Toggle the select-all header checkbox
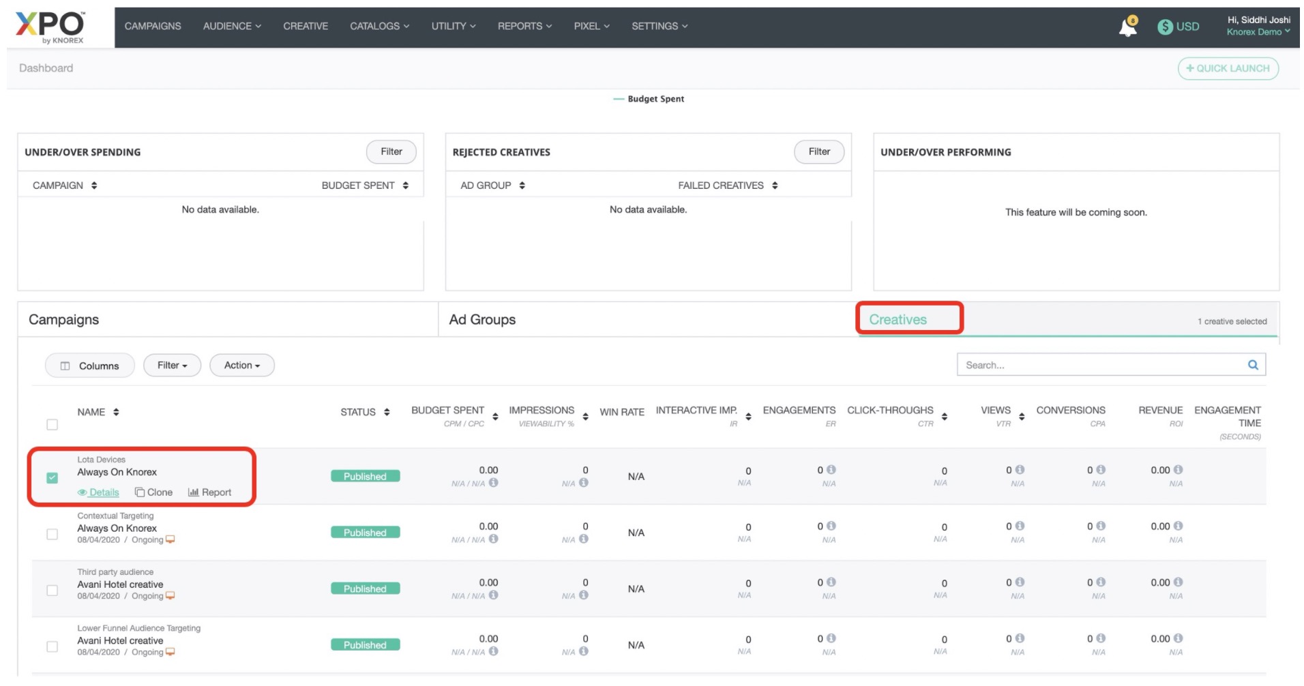1304x686 pixels. coord(52,425)
